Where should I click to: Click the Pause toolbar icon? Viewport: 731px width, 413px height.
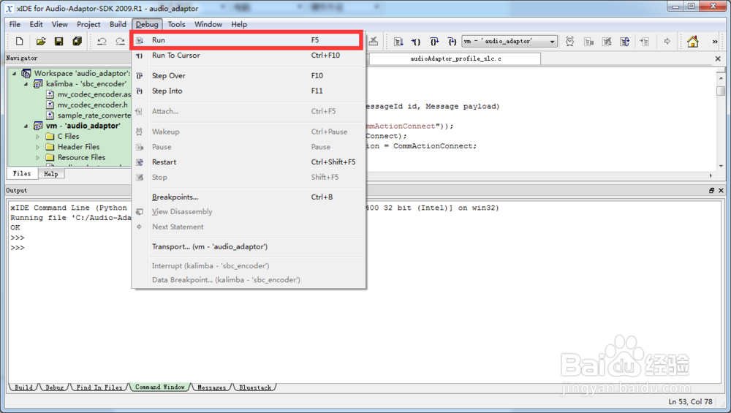pos(588,42)
